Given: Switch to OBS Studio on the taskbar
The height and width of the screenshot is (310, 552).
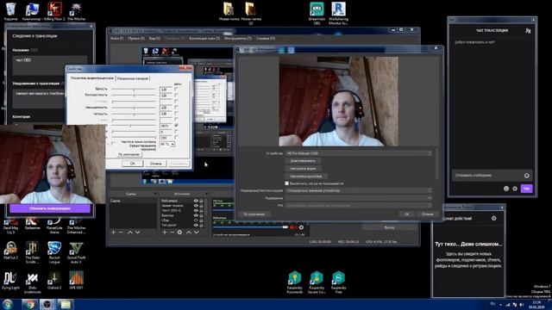Looking at the screenshot, I should [47, 304].
